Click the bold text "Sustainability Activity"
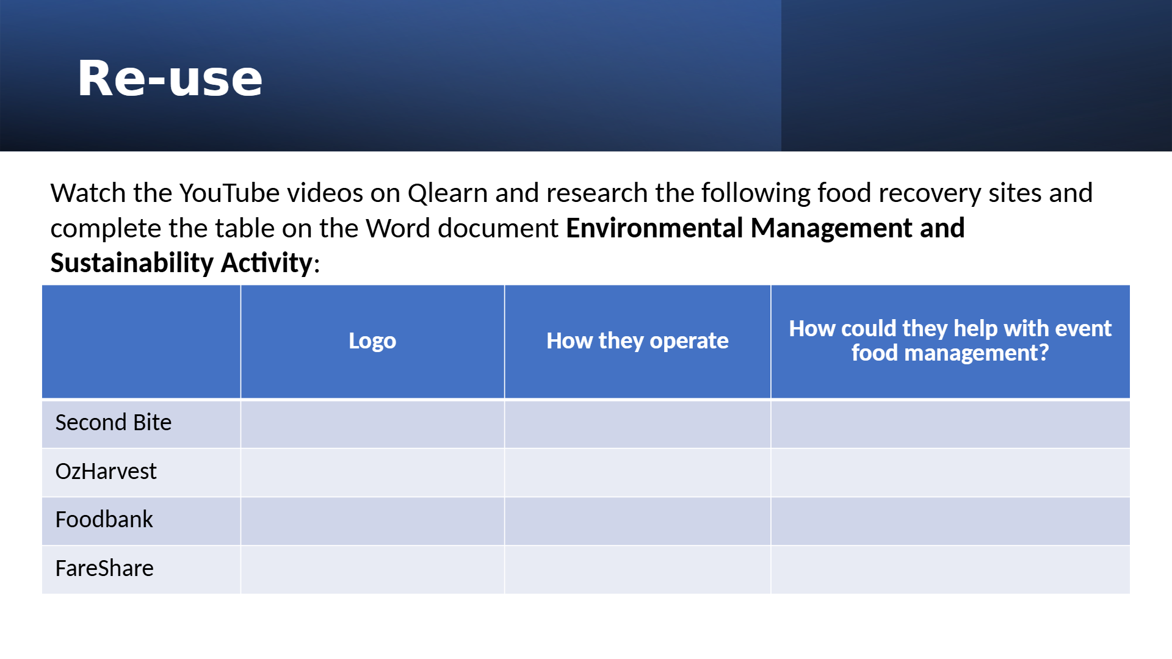This screenshot has width=1172, height=659. coord(182,263)
